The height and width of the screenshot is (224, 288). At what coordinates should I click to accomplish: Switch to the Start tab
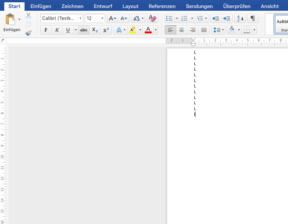click(14, 6)
